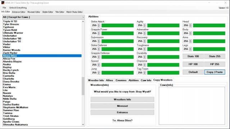Switch to the Title Editor tab
Viewport: 230px width, 129px height.
(x=60, y=12)
